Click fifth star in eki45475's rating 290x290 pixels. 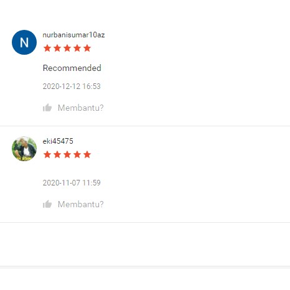pyautogui.click(x=87, y=154)
